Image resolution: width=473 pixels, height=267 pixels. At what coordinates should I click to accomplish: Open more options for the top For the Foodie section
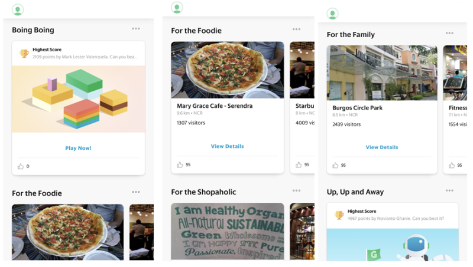(296, 29)
